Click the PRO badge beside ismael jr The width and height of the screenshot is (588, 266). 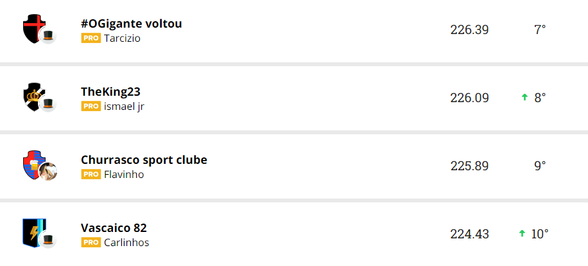coord(91,106)
